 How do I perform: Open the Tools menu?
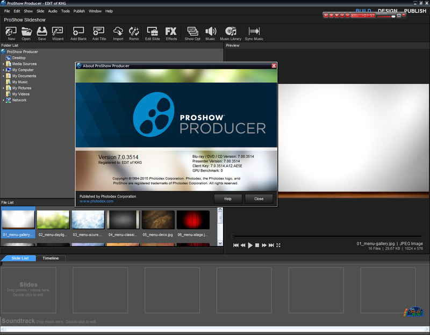tap(65, 11)
